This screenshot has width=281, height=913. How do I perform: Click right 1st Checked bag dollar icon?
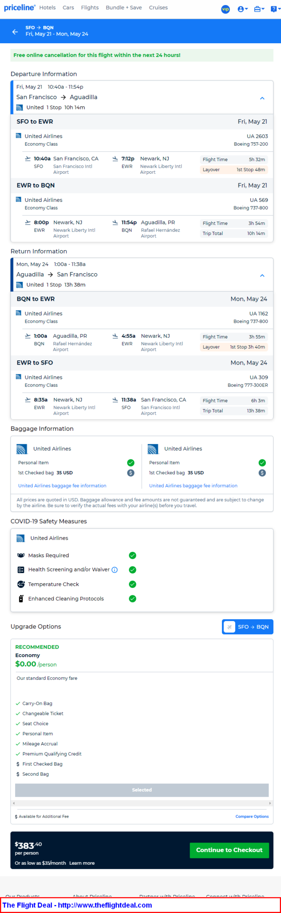click(262, 473)
